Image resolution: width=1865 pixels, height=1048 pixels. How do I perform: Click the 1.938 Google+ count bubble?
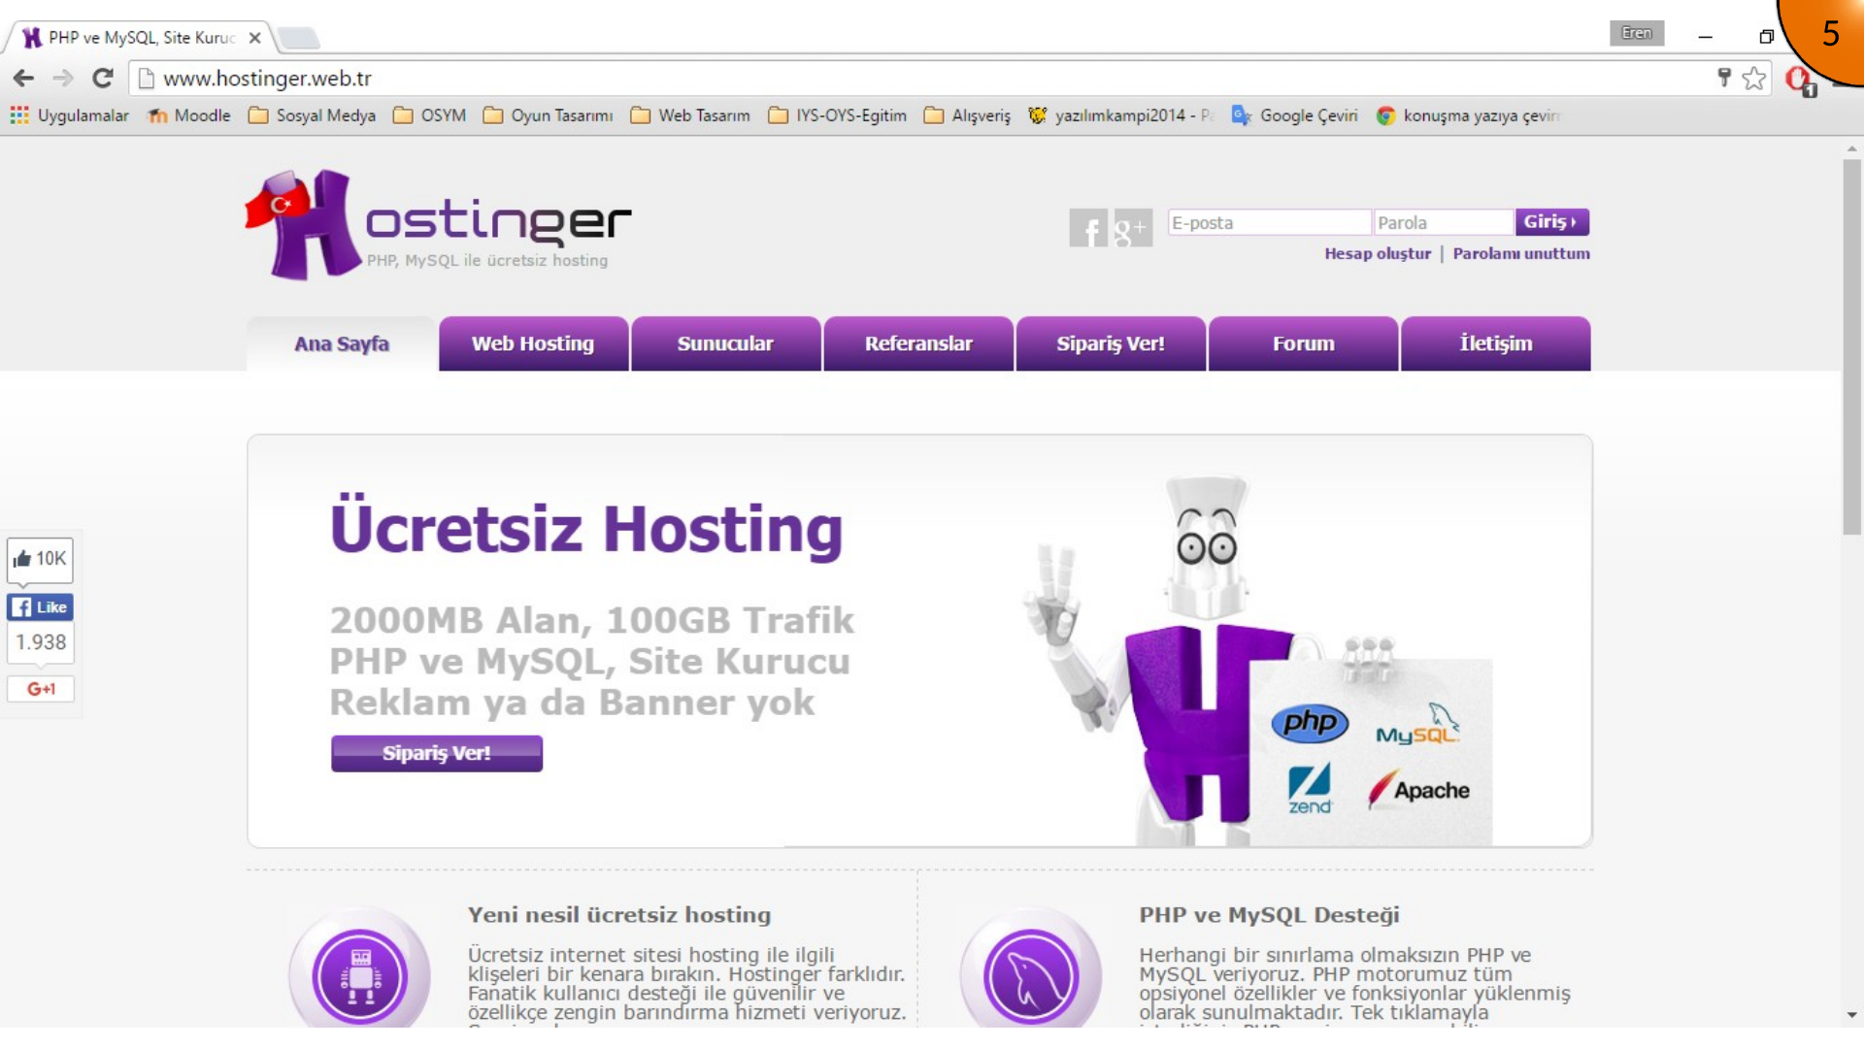tap(41, 643)
